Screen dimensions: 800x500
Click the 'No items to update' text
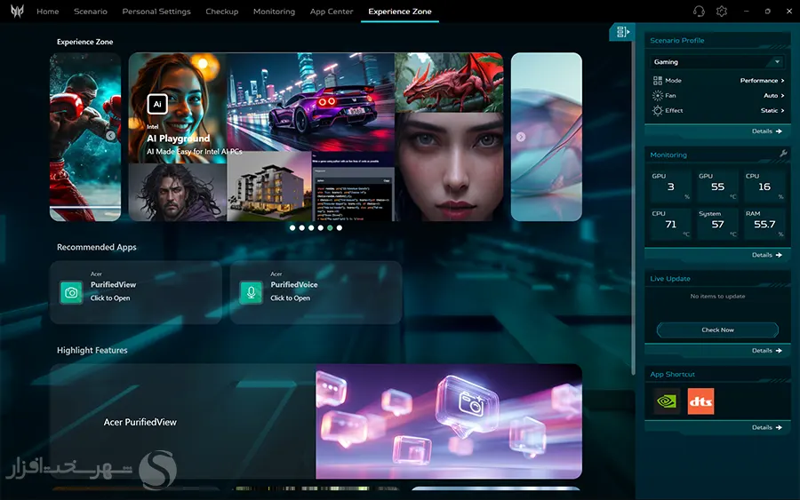pyautogui.click(x=717, y=296)
